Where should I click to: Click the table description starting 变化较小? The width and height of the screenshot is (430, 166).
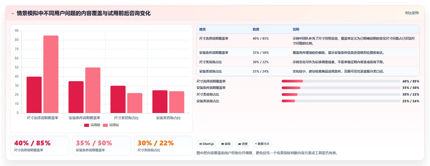pos(338,71)
